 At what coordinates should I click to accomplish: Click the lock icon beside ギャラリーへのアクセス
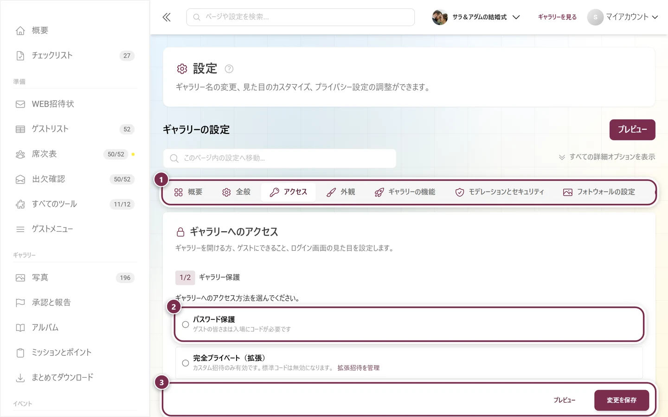pyautogui.click(x=181, y=232)
